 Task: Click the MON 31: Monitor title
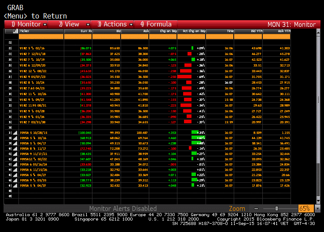point(291,25)
